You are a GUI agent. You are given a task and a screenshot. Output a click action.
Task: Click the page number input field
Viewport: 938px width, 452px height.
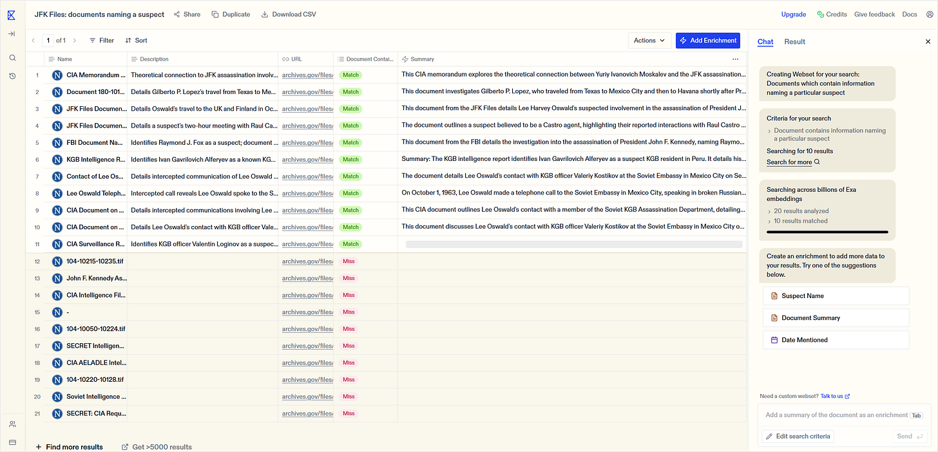[48, 41]
